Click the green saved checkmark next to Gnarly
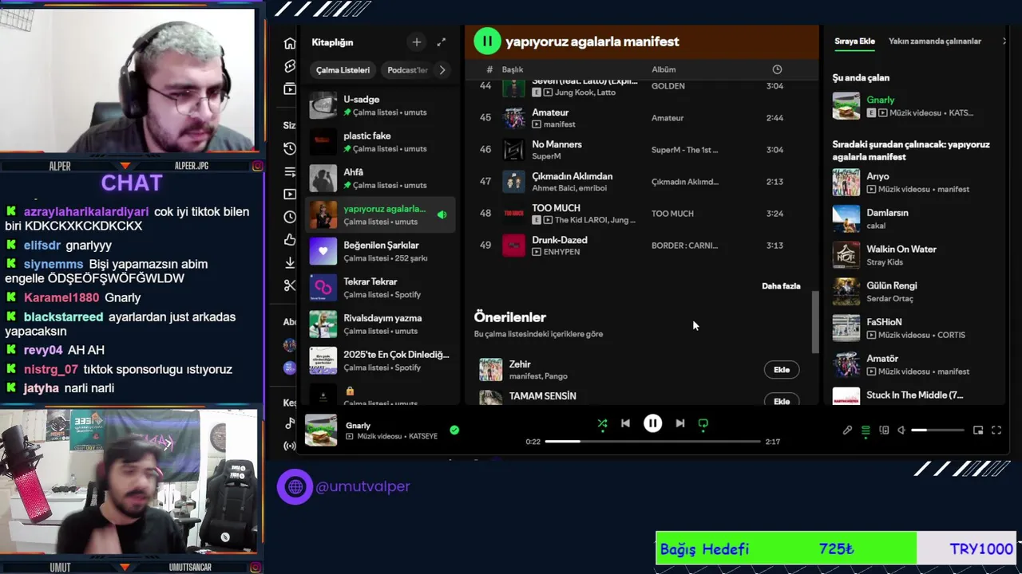Image resolution: width=1022 pixels, height=574 pixels. pyautogui.click(x=454, y=430)
